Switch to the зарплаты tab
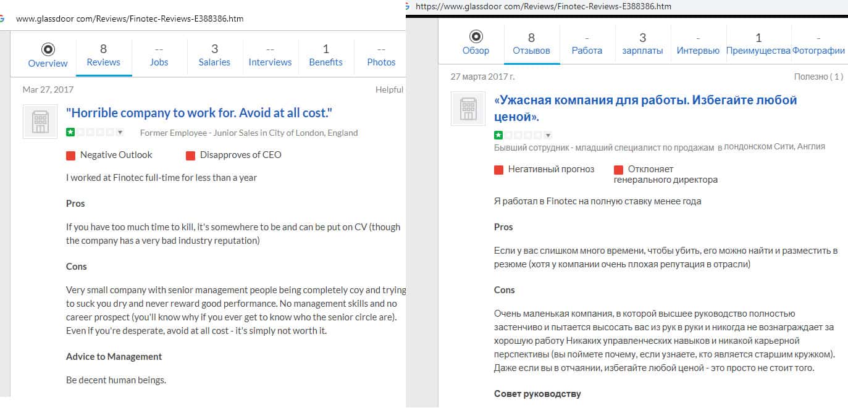848x408 pixels. pos(642,44)
